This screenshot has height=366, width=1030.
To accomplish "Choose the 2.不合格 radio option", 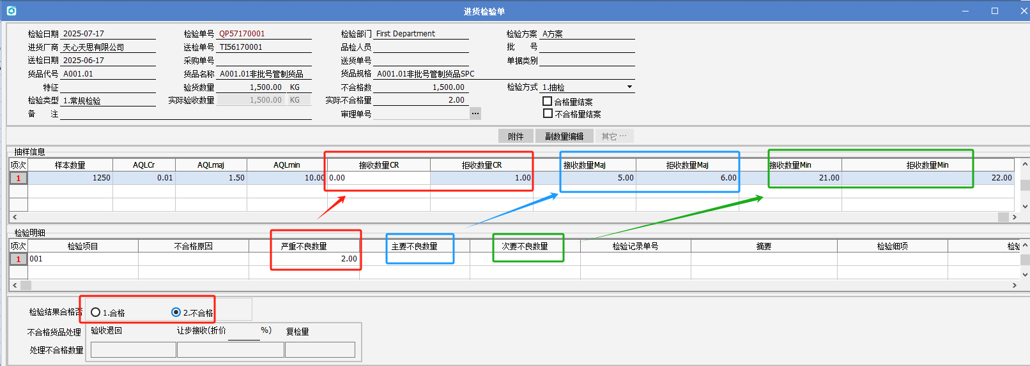I will 176,312.
